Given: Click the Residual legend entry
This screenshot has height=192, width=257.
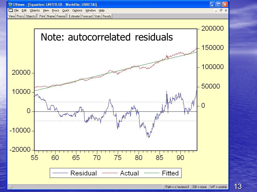Looking at the screenshot, I should pos(75,173).
